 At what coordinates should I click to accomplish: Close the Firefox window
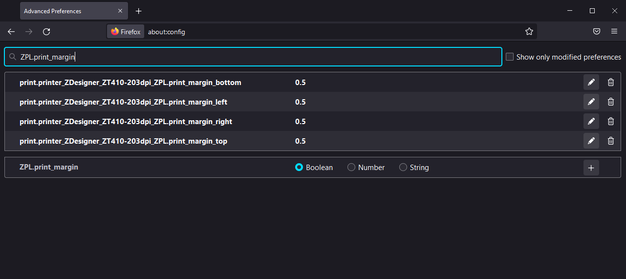click(614, 11)
